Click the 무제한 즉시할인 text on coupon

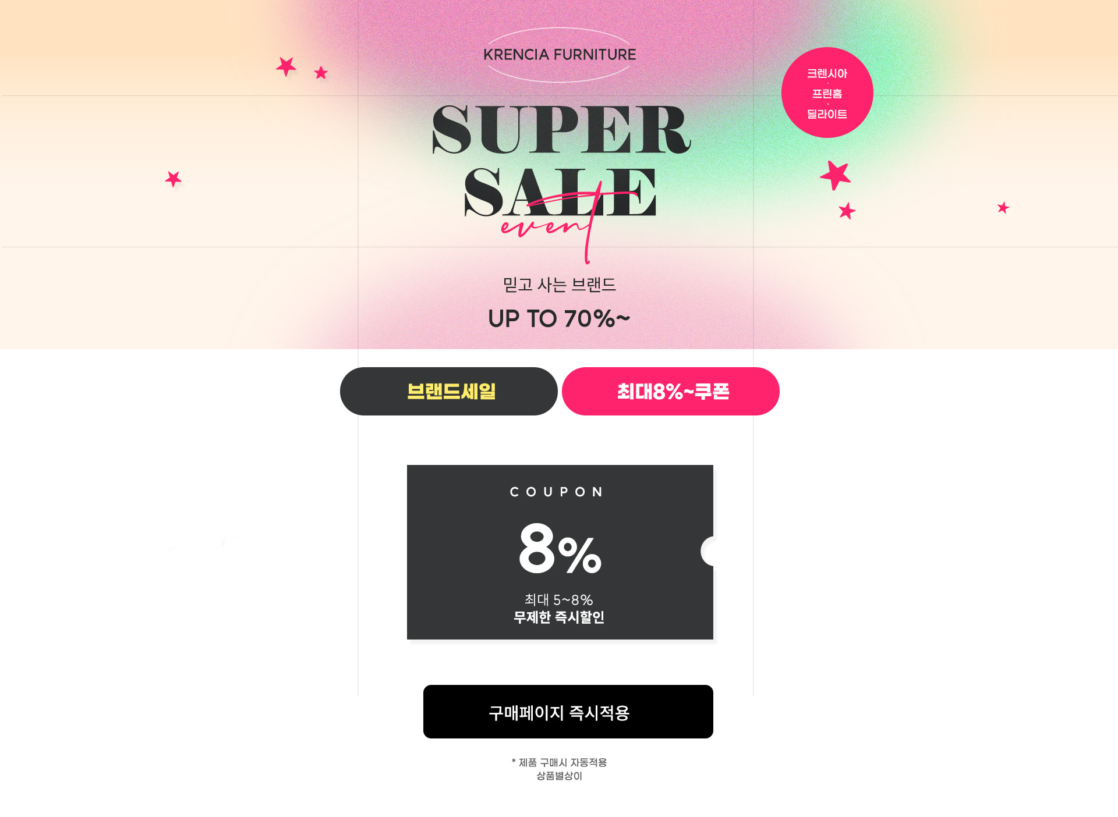point(559,617)
